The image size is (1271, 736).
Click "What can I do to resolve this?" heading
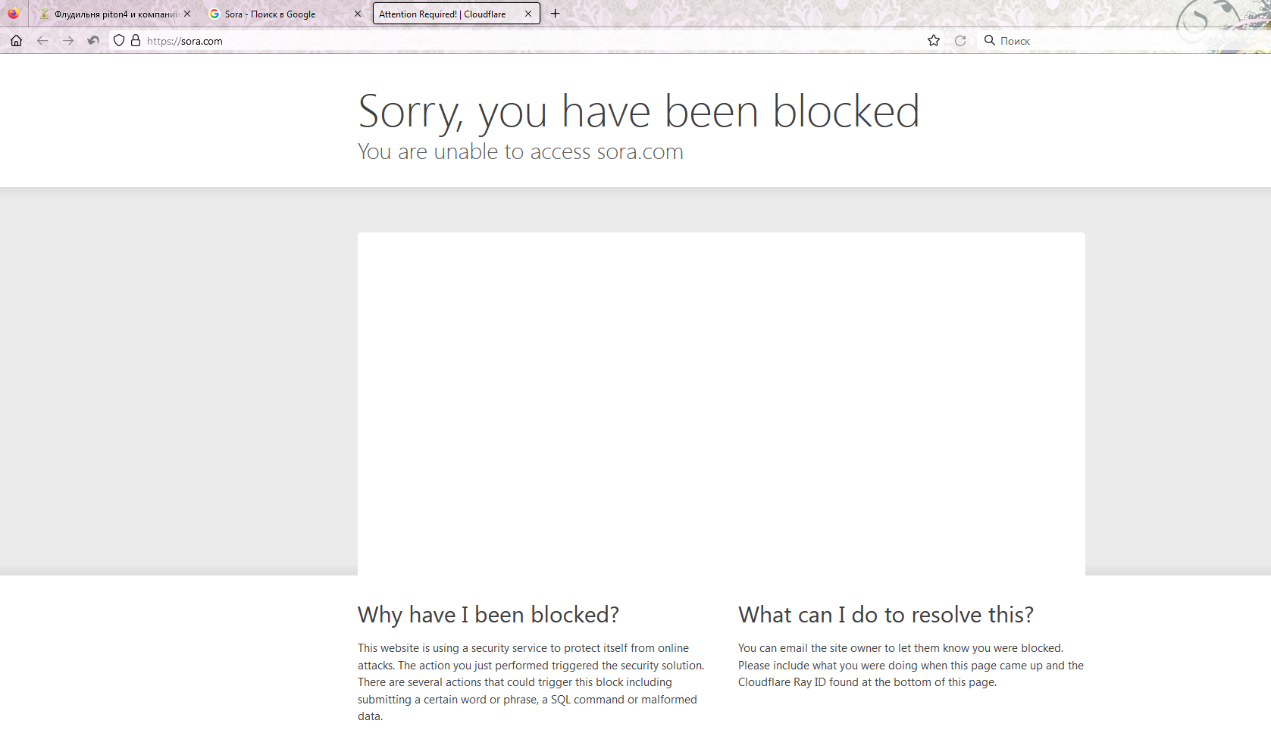click(x=886, y=614)
